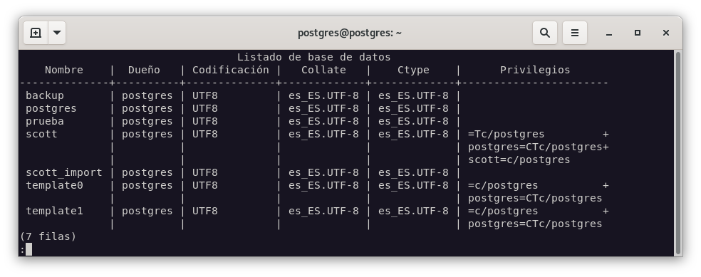Screen dimensions: 701x277
Task: Click the Privilegios column header
Action: [535, 70]
